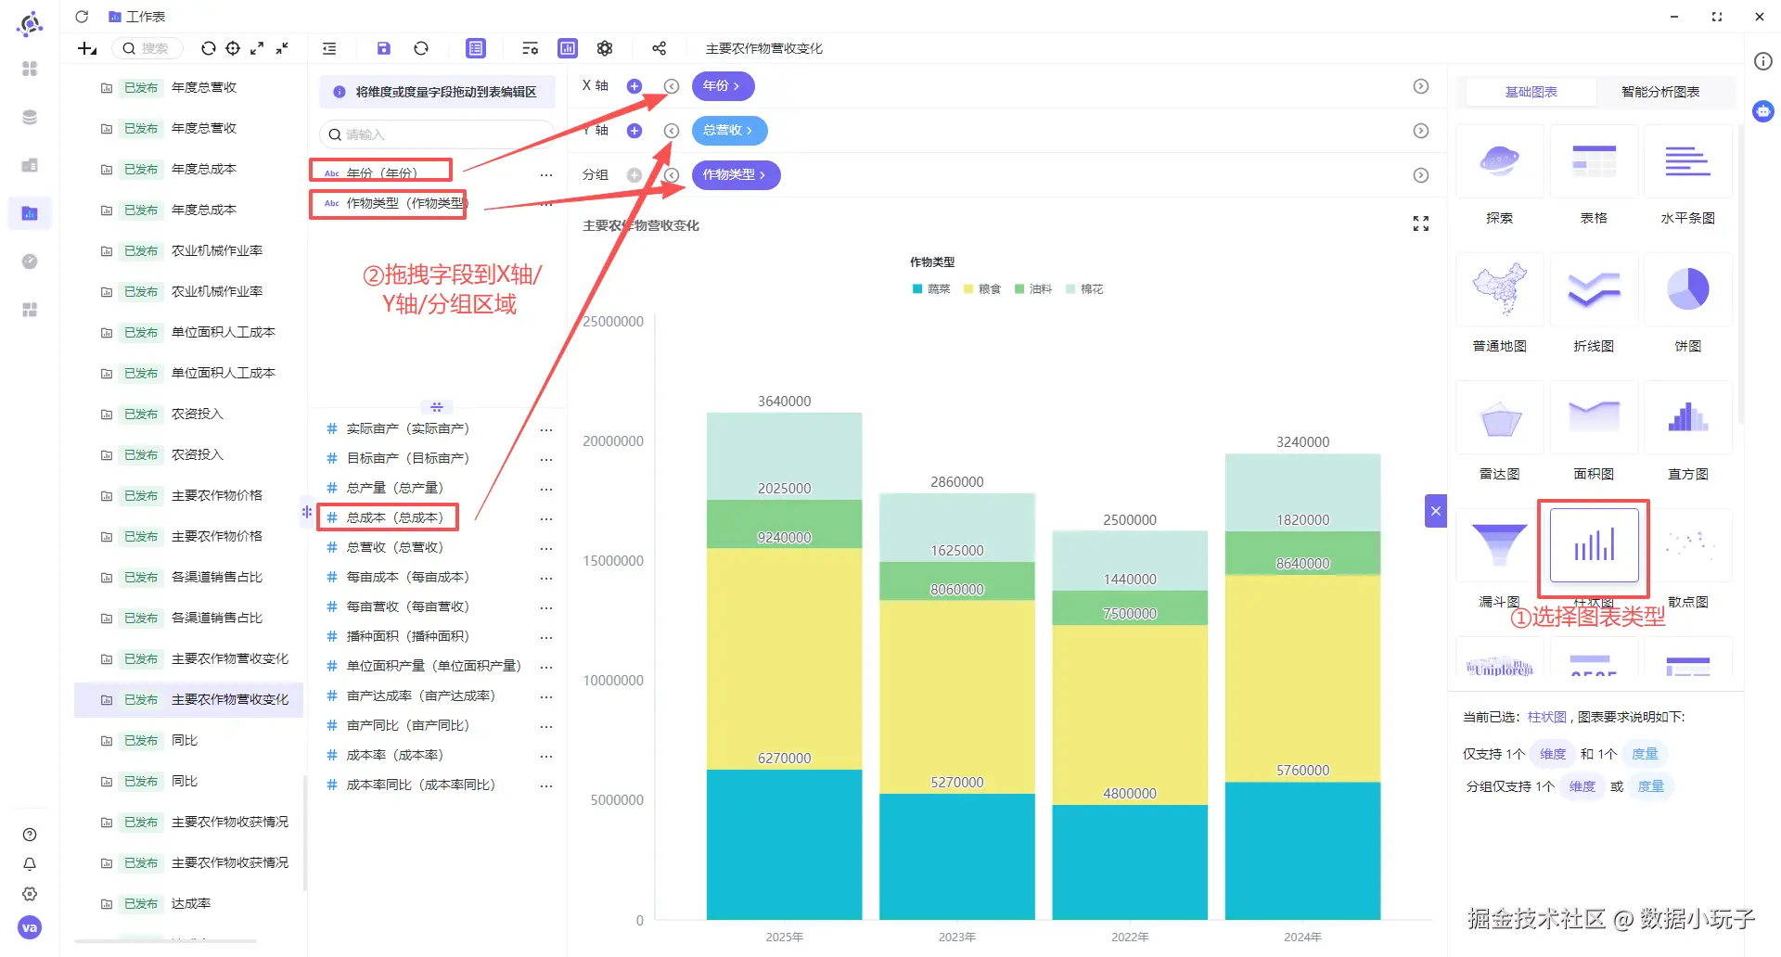Open the data source icon in sidebar
Screen dimensions: 1781x957
(30, 117)
